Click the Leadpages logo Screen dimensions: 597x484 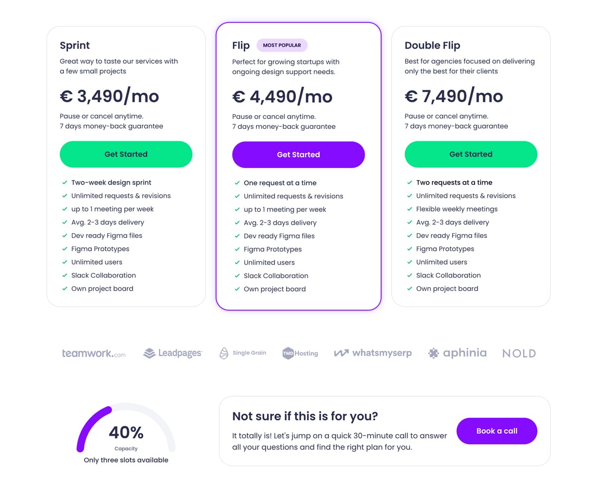(x=173, y=353)
